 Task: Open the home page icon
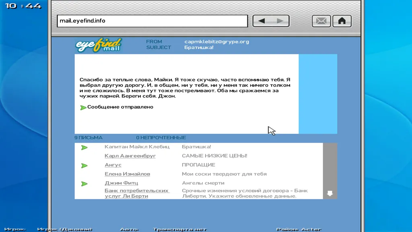pos(342,21)
